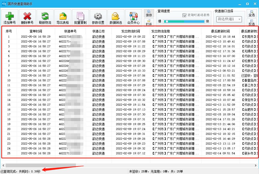
Task: Select send time 2022-02-09 19:09:23
Action: [x=131, y=144]
